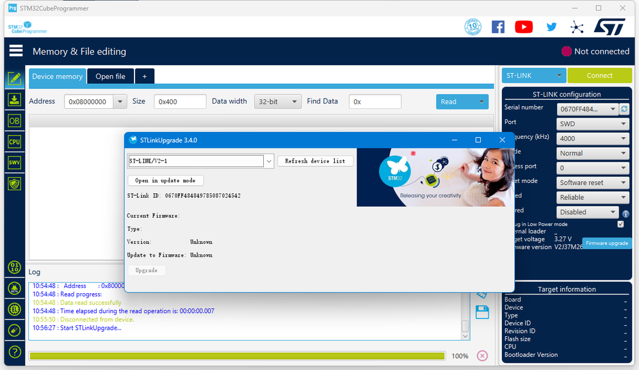Open the Serial number 0670FF484 dropdown

click(587, 109)
